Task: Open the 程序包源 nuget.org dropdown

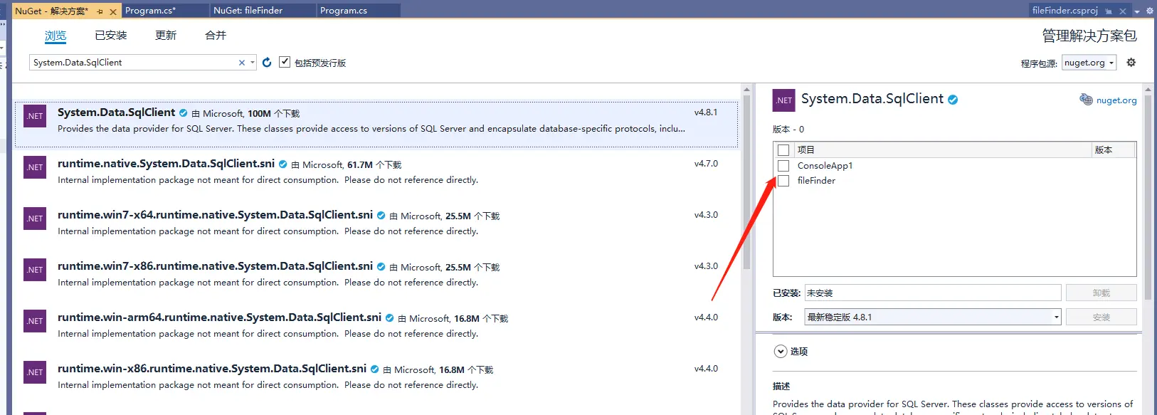Action: 1089,63
